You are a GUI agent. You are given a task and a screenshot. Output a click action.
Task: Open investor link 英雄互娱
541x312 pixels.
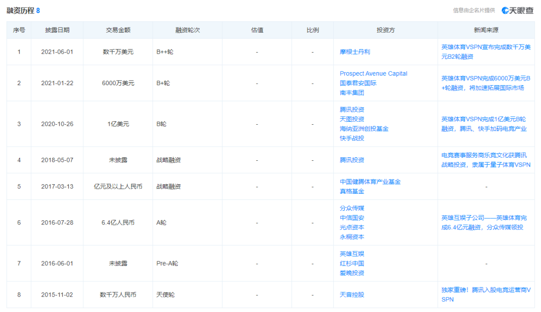pos(352,254)
